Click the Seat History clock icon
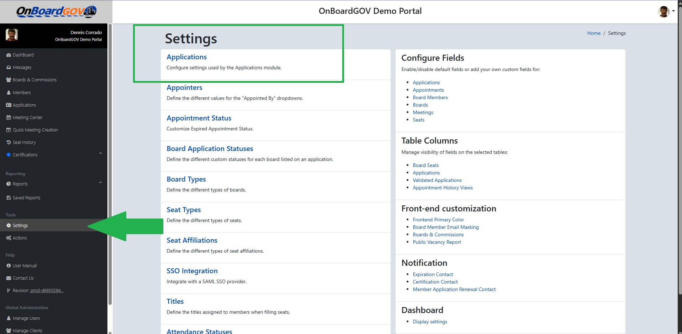682x334 pixels. pyautogui.click(x=9, y=142)
